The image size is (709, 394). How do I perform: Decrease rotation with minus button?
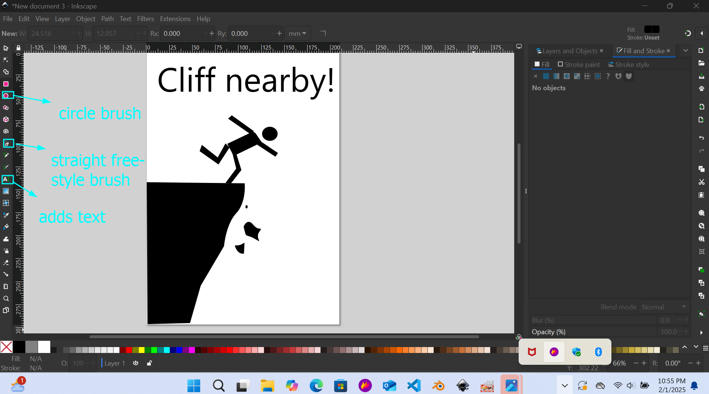tap(690, 363)
